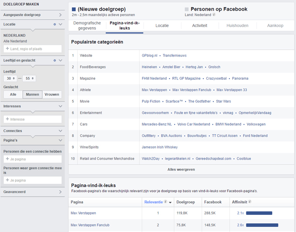Image resolution: width=296 pixels, height=232 pixels.
Task: Sort by Relevantie column header
Action: 153,202
